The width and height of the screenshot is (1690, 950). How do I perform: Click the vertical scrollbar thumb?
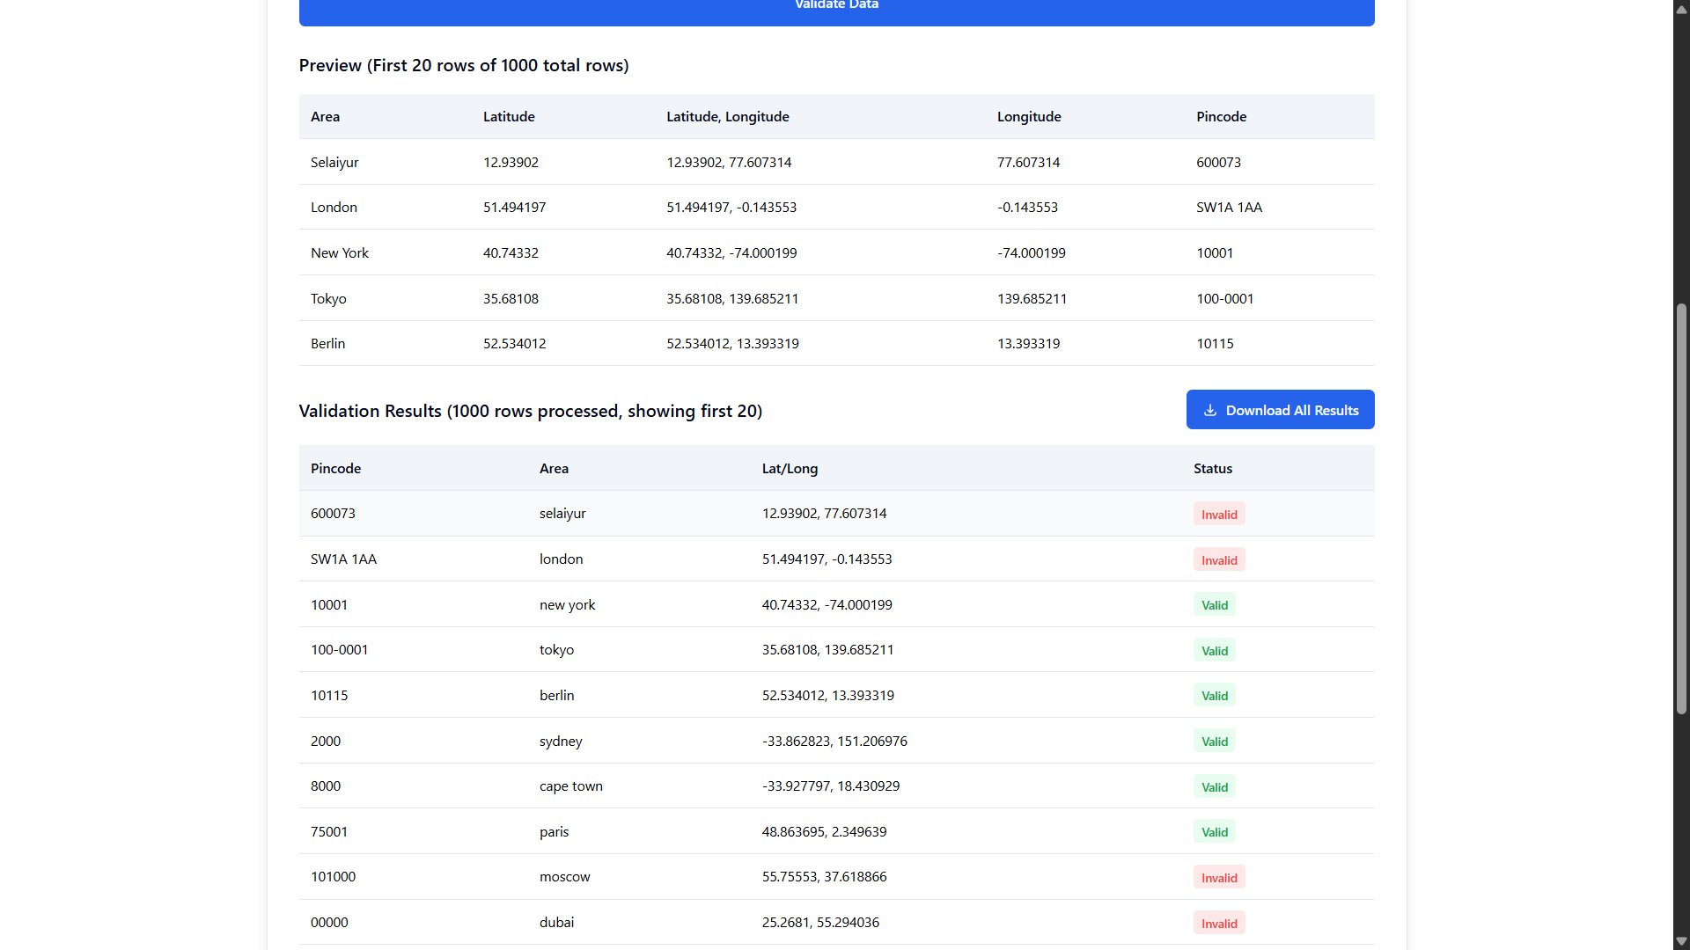tap(1681, 508)
